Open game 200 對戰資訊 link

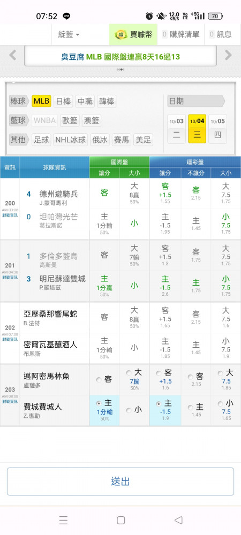tap(10, 215)
